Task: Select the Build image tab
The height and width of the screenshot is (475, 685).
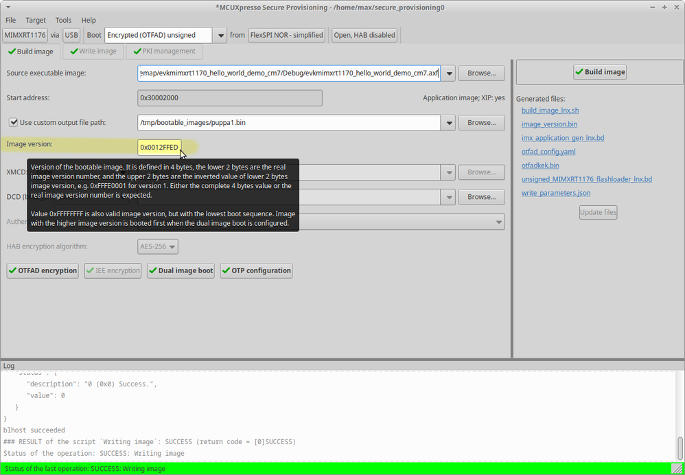Action: point(31,51)
